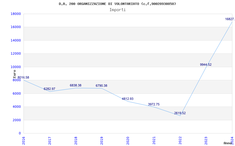Click the y-axis value 10000
Image resolution: width=235 pixels, height=146 pixels.
click(x=16, y=67)
